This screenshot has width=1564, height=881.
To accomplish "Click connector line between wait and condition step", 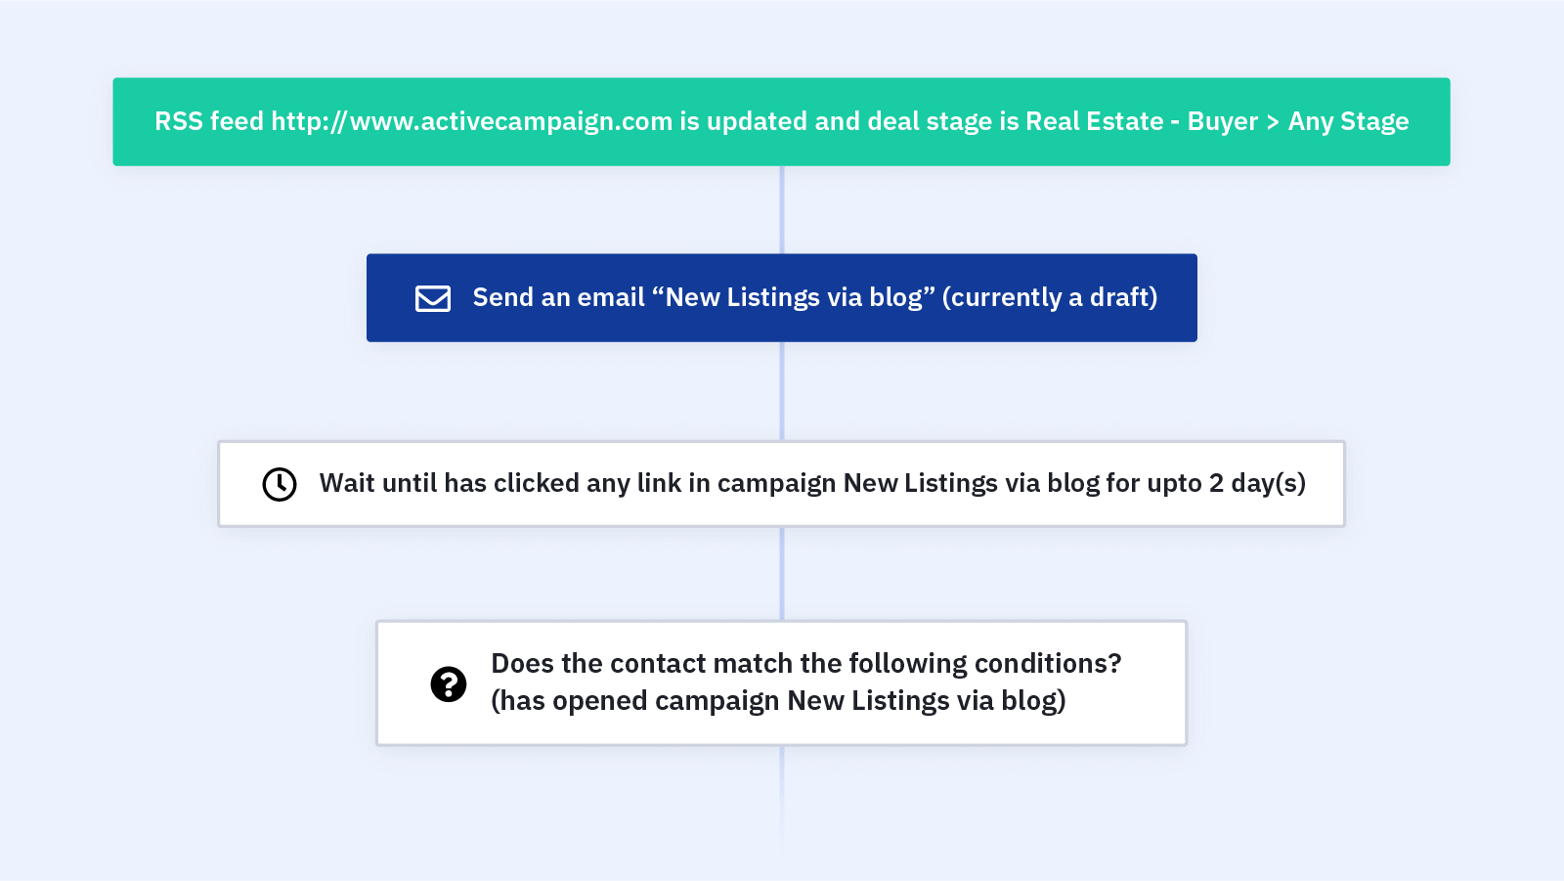I will pyautogui.click(x=781, y=573).
